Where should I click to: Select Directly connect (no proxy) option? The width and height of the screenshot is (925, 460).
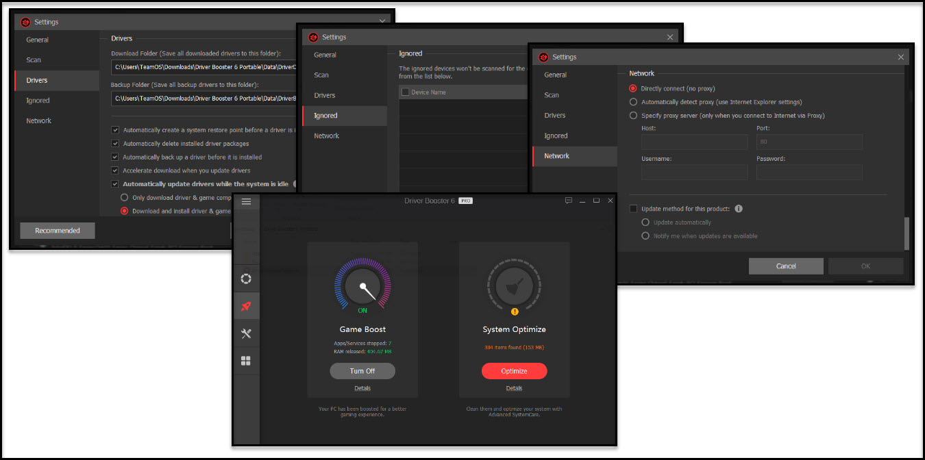pyautogui.click(x=633, y=88)
